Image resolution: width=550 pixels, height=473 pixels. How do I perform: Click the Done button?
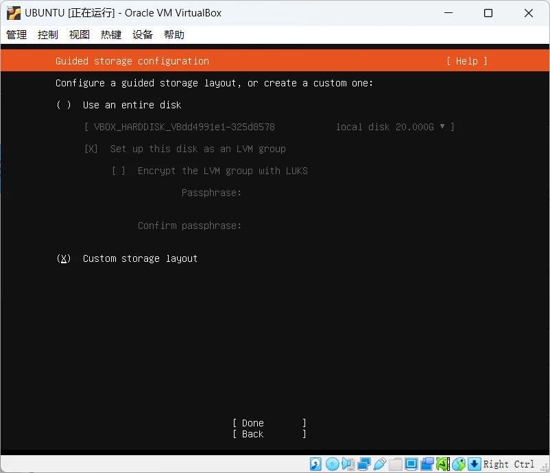tap(270, 423)
